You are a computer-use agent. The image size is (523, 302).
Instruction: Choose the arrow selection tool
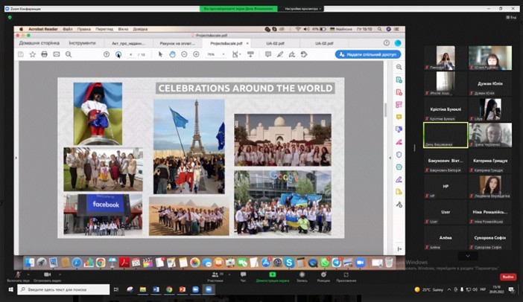[x=161, y=54]
